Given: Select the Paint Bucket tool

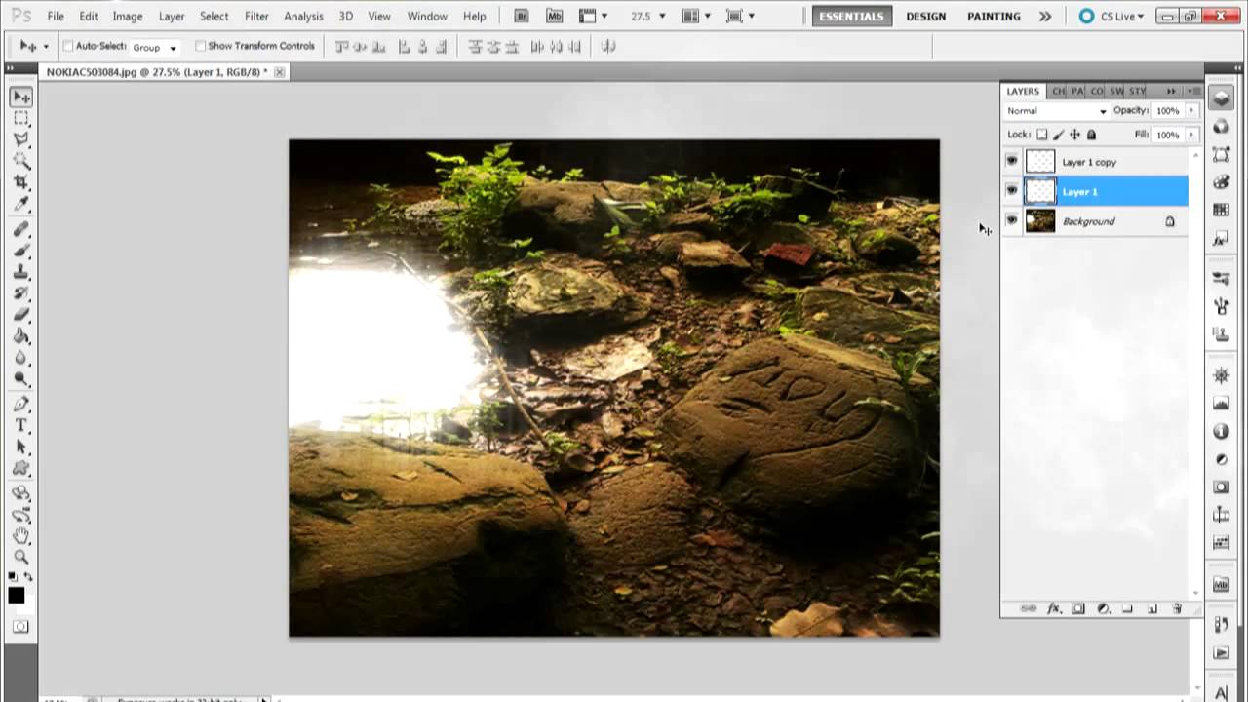Looking at the screenshot, I should point(21,336).
